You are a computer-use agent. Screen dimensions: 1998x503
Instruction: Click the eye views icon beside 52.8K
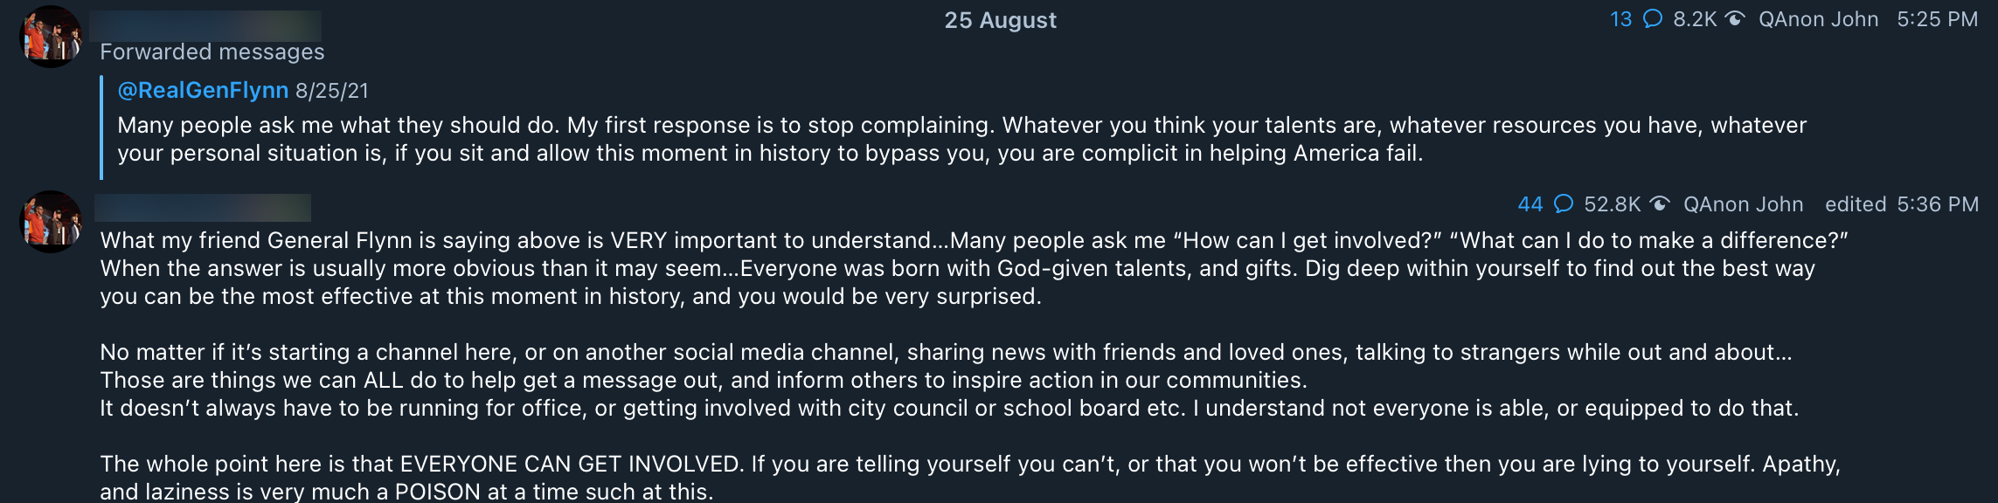[1660, 204]
